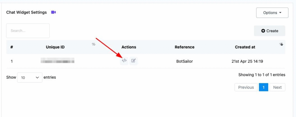The image size is (296, 117).
Task: Expand the entries per page selector showing 10
Action: coord(30,78)
